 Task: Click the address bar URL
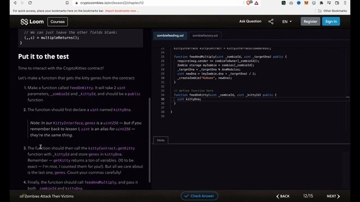(x=112, y=3)
